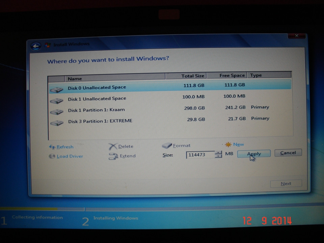Sort by the Type column header
The height and width of the screenshot is (243, 324).
[x=269, y=75]
